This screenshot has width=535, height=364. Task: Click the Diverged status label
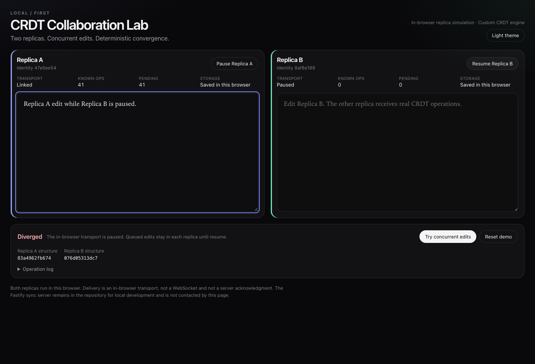[x=30, y=237]
